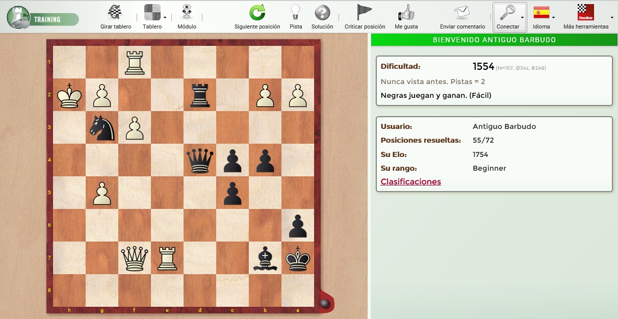Click the Me gusta thumbs-up icon
This screenshot has height=319, width=618.
coord(406,12)
